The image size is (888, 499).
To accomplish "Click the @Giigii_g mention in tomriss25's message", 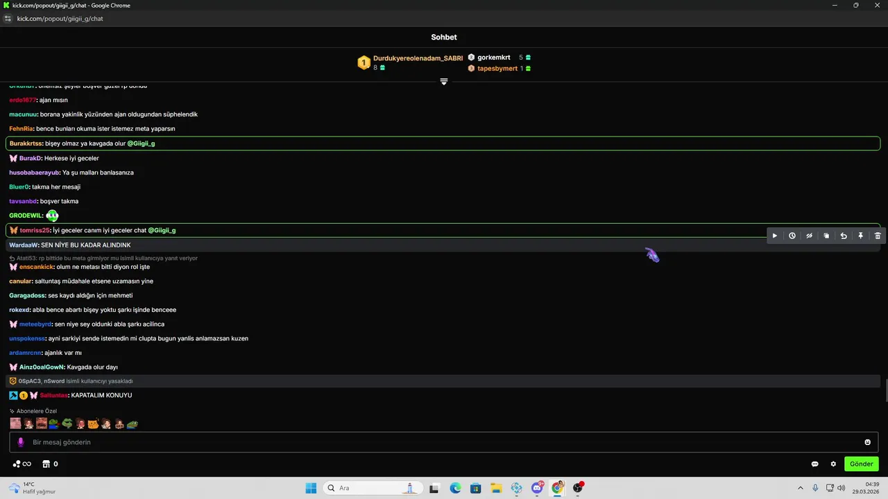I will pyautogui.click(x=162, y=230).
